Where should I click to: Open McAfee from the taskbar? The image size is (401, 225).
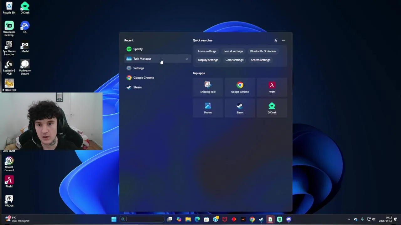[225, 219]
